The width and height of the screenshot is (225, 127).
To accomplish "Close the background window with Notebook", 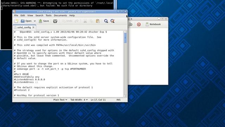I will (166, 19).
